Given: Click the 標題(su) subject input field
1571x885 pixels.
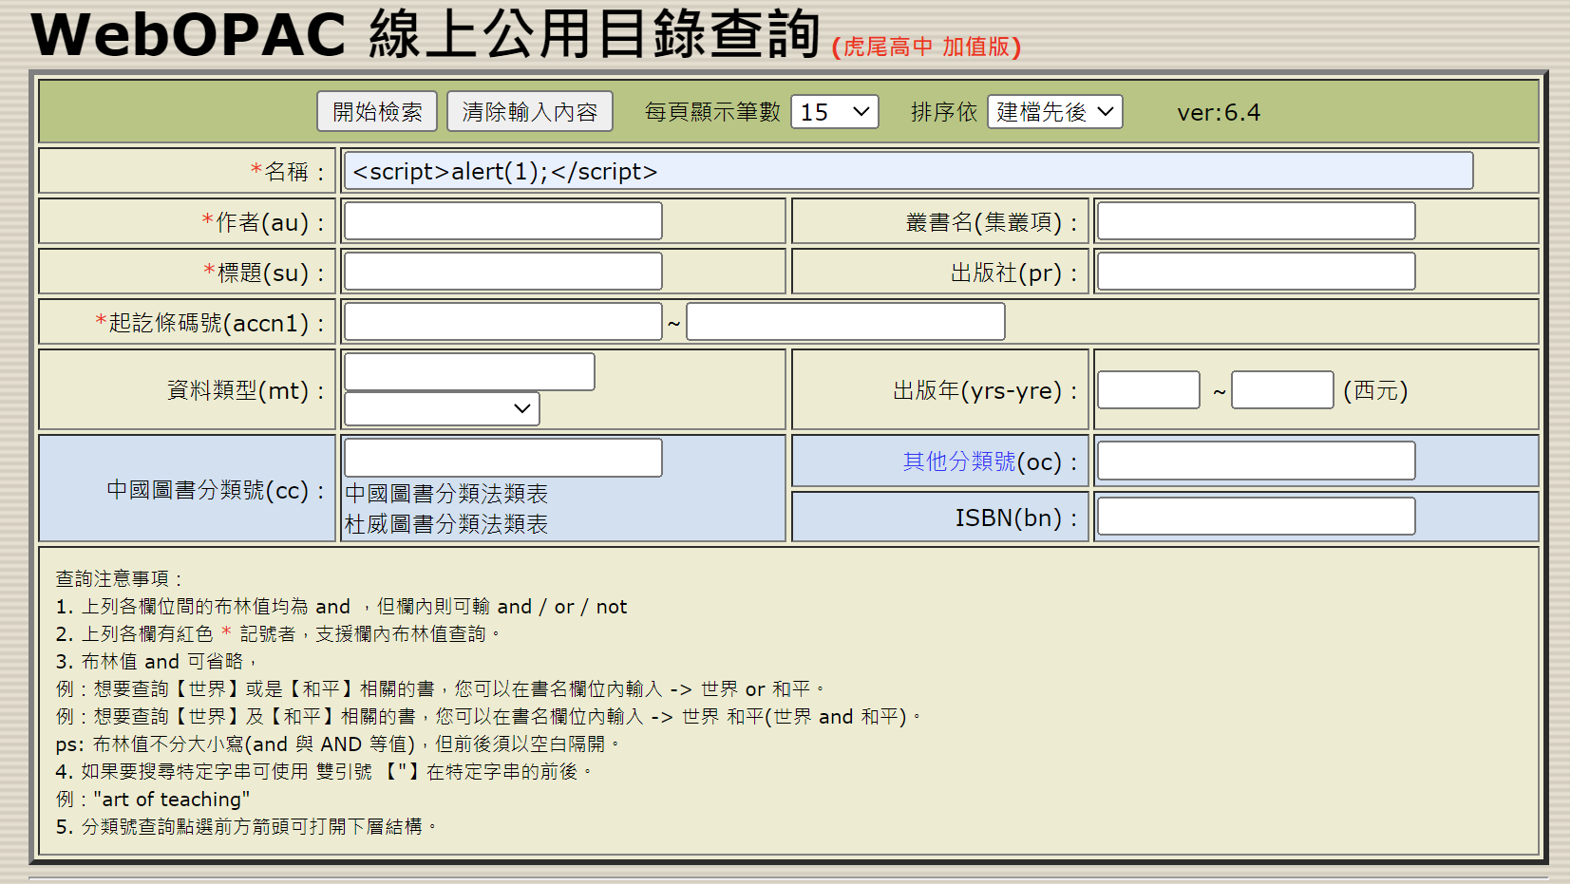Looking at the screenshot, I should 503,272.
